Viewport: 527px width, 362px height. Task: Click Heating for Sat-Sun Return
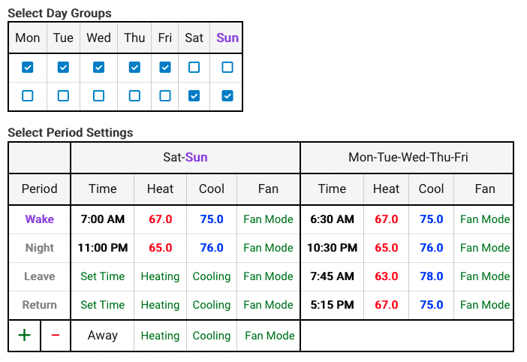161,305
